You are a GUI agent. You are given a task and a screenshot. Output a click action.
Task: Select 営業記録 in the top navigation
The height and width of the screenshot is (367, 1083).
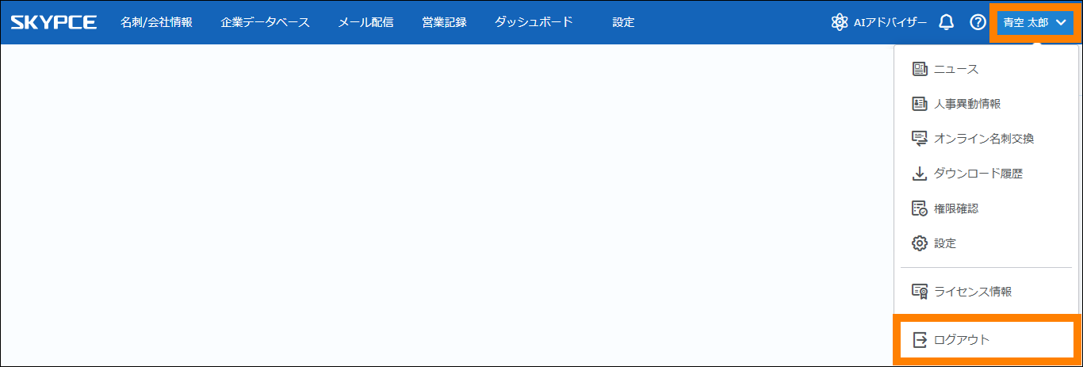[x=444, y=22]
